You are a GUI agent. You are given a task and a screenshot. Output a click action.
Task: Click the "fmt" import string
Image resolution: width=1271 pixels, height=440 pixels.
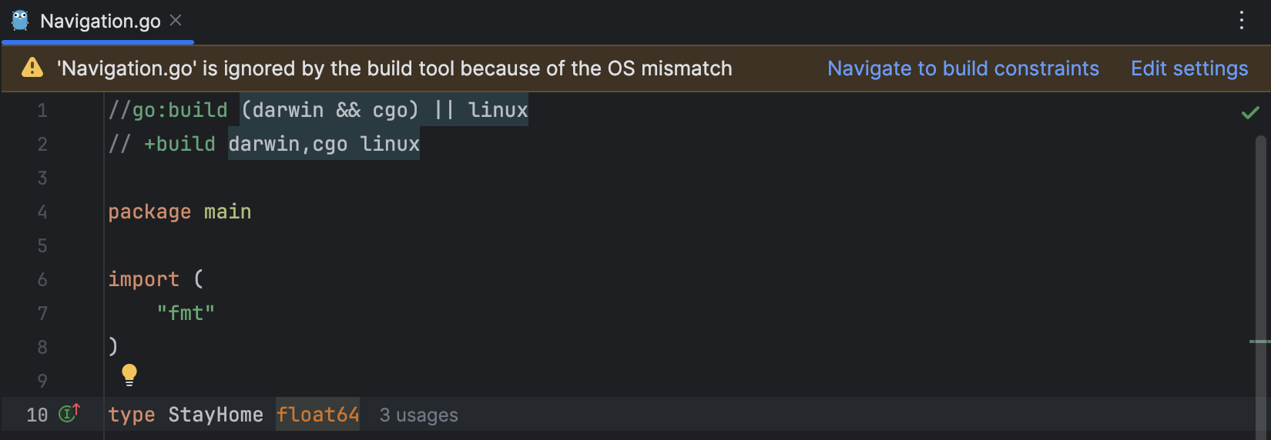click(186, 313)
